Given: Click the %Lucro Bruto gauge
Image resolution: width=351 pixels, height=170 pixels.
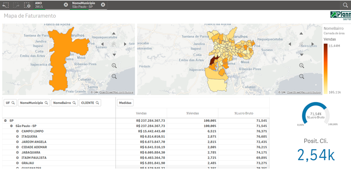Looking at the screenshot, I should pyautogui.click(x=316, y=114).
